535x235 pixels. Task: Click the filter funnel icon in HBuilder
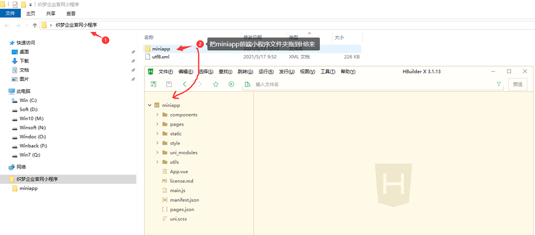(499, 84)
